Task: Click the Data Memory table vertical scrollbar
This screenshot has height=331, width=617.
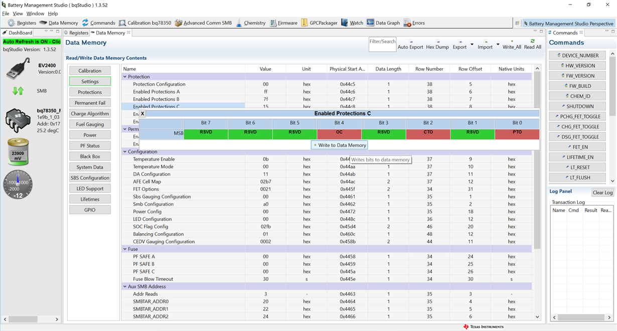Action: point(537,160)
